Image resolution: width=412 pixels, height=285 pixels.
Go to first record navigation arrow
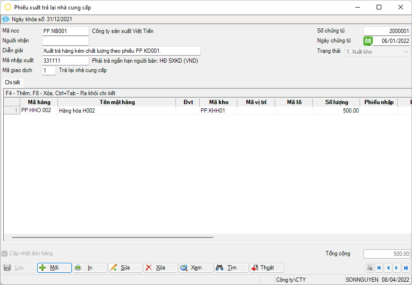point(378,268)
